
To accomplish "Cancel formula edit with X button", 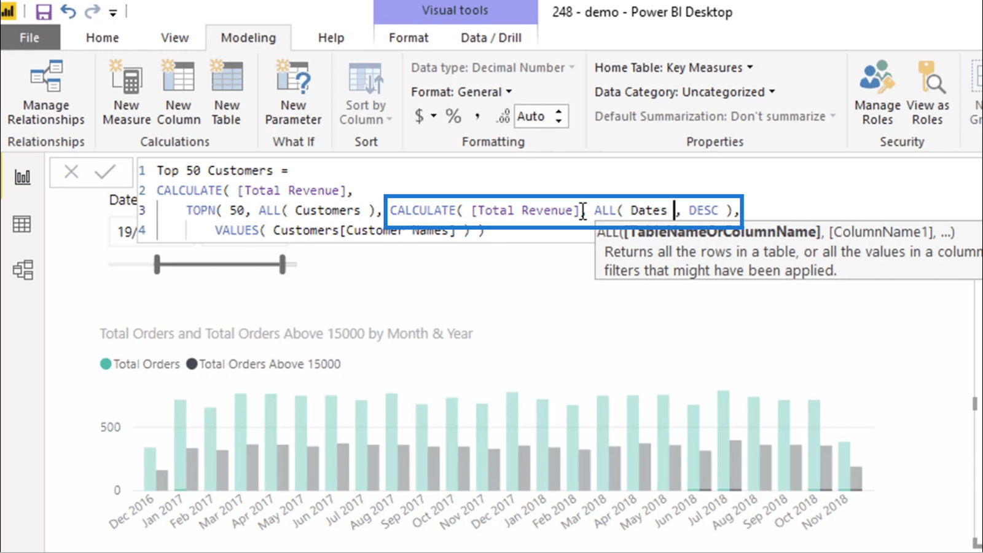I will [x=71, y=172].
